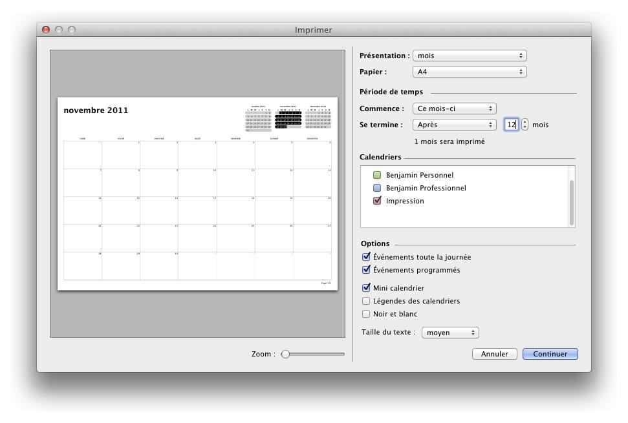Viewport: 628px width, 423px height.
Task: Open the Présentation dropdown showing "mois"
Action: coord(470,56)
